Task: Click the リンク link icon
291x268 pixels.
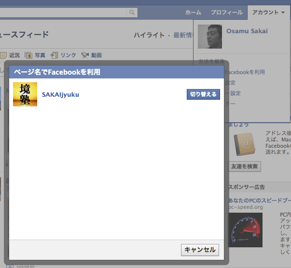Action: pyautogui.click(x=54, y=55)
